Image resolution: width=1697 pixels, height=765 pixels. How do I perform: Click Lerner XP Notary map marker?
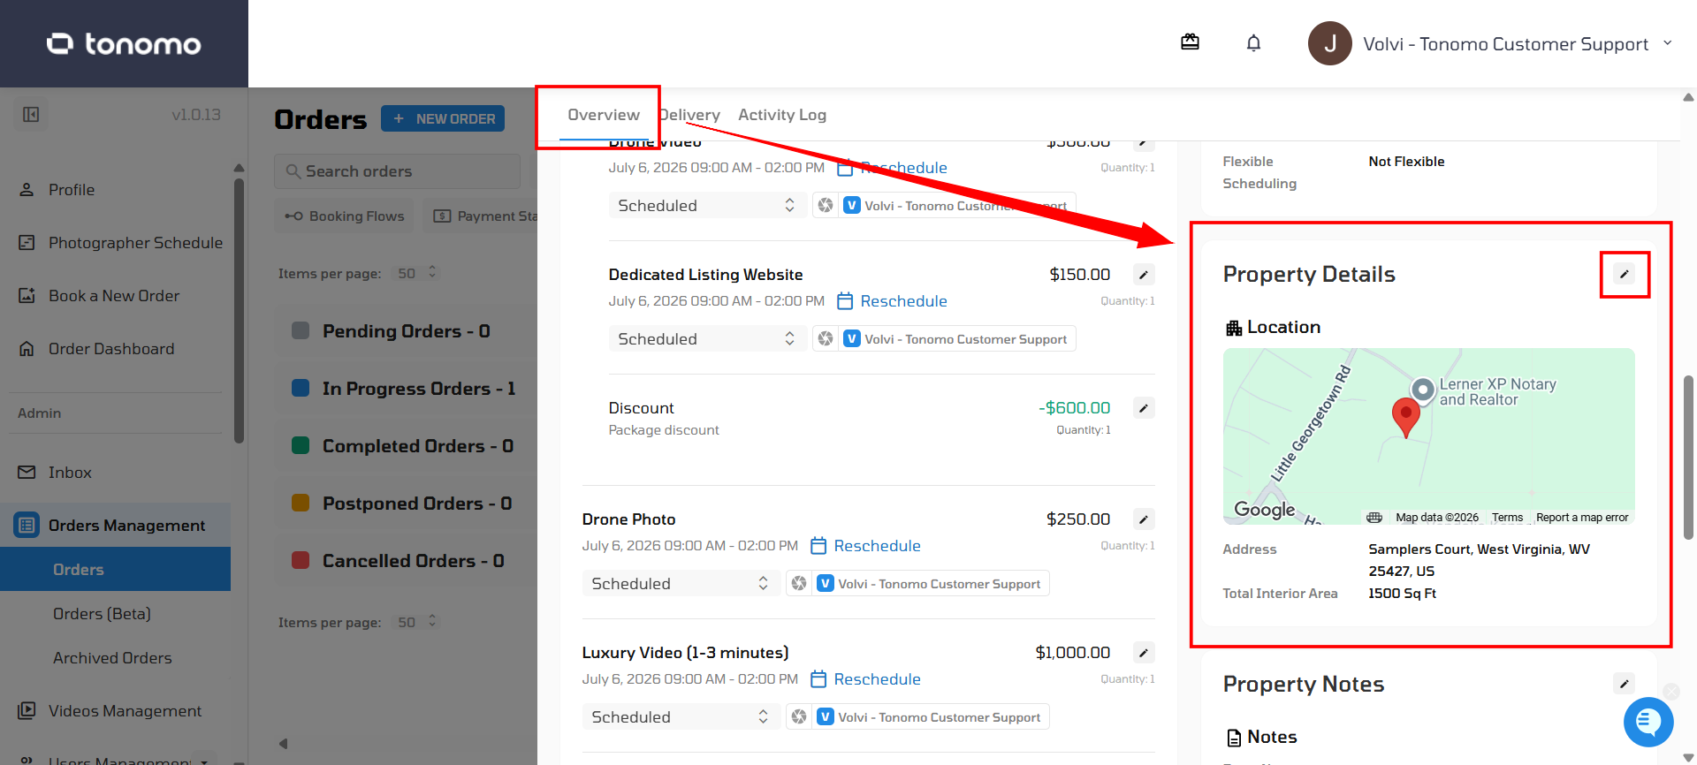click(1422, 390)
